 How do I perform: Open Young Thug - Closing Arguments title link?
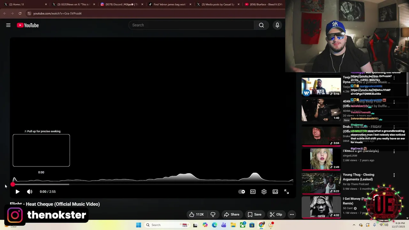[359, 177]
